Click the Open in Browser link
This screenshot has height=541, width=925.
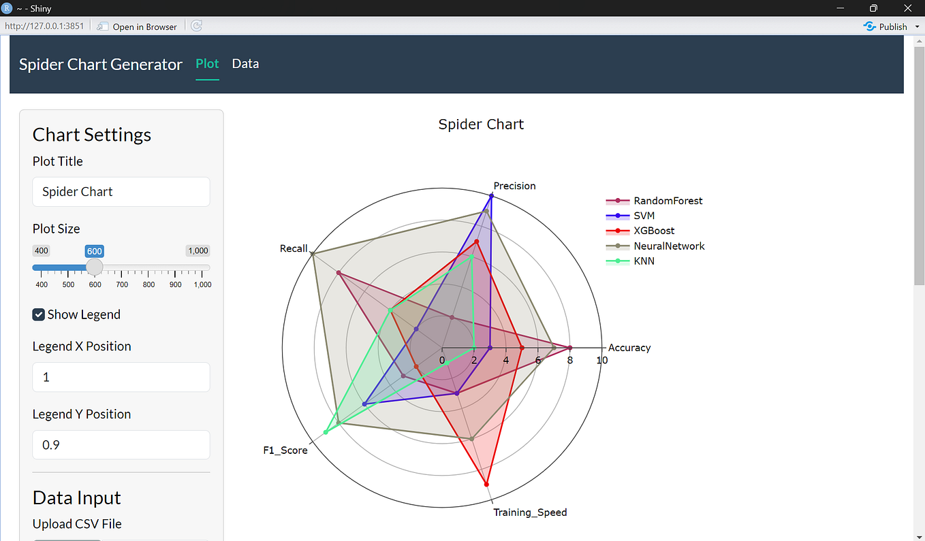tap(143, 26)
